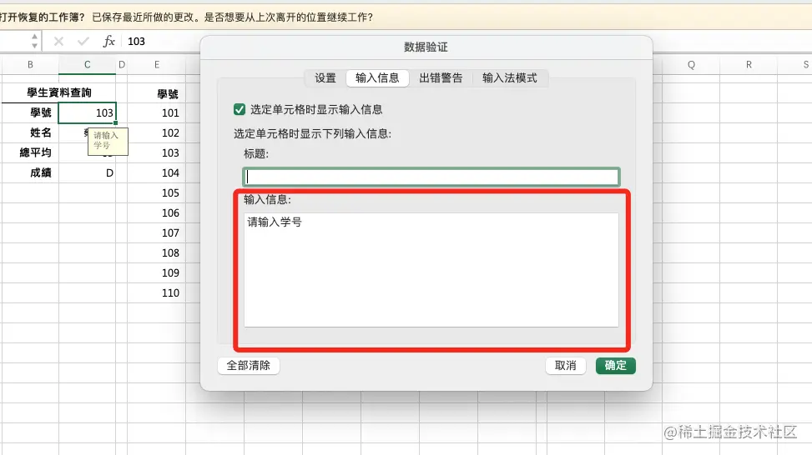Open the 出错警告 tab
Screen dimensions: 812x455
pyautogui.click(x=441, y=78)
